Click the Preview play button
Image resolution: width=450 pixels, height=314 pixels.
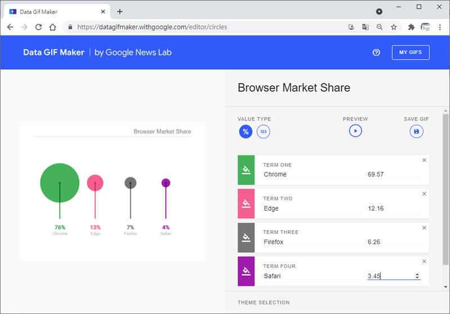[355, 131]
